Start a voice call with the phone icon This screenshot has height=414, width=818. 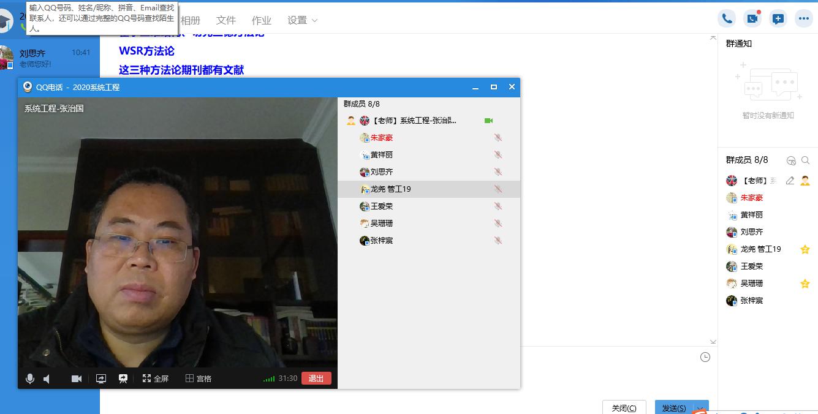coord(727,18)
